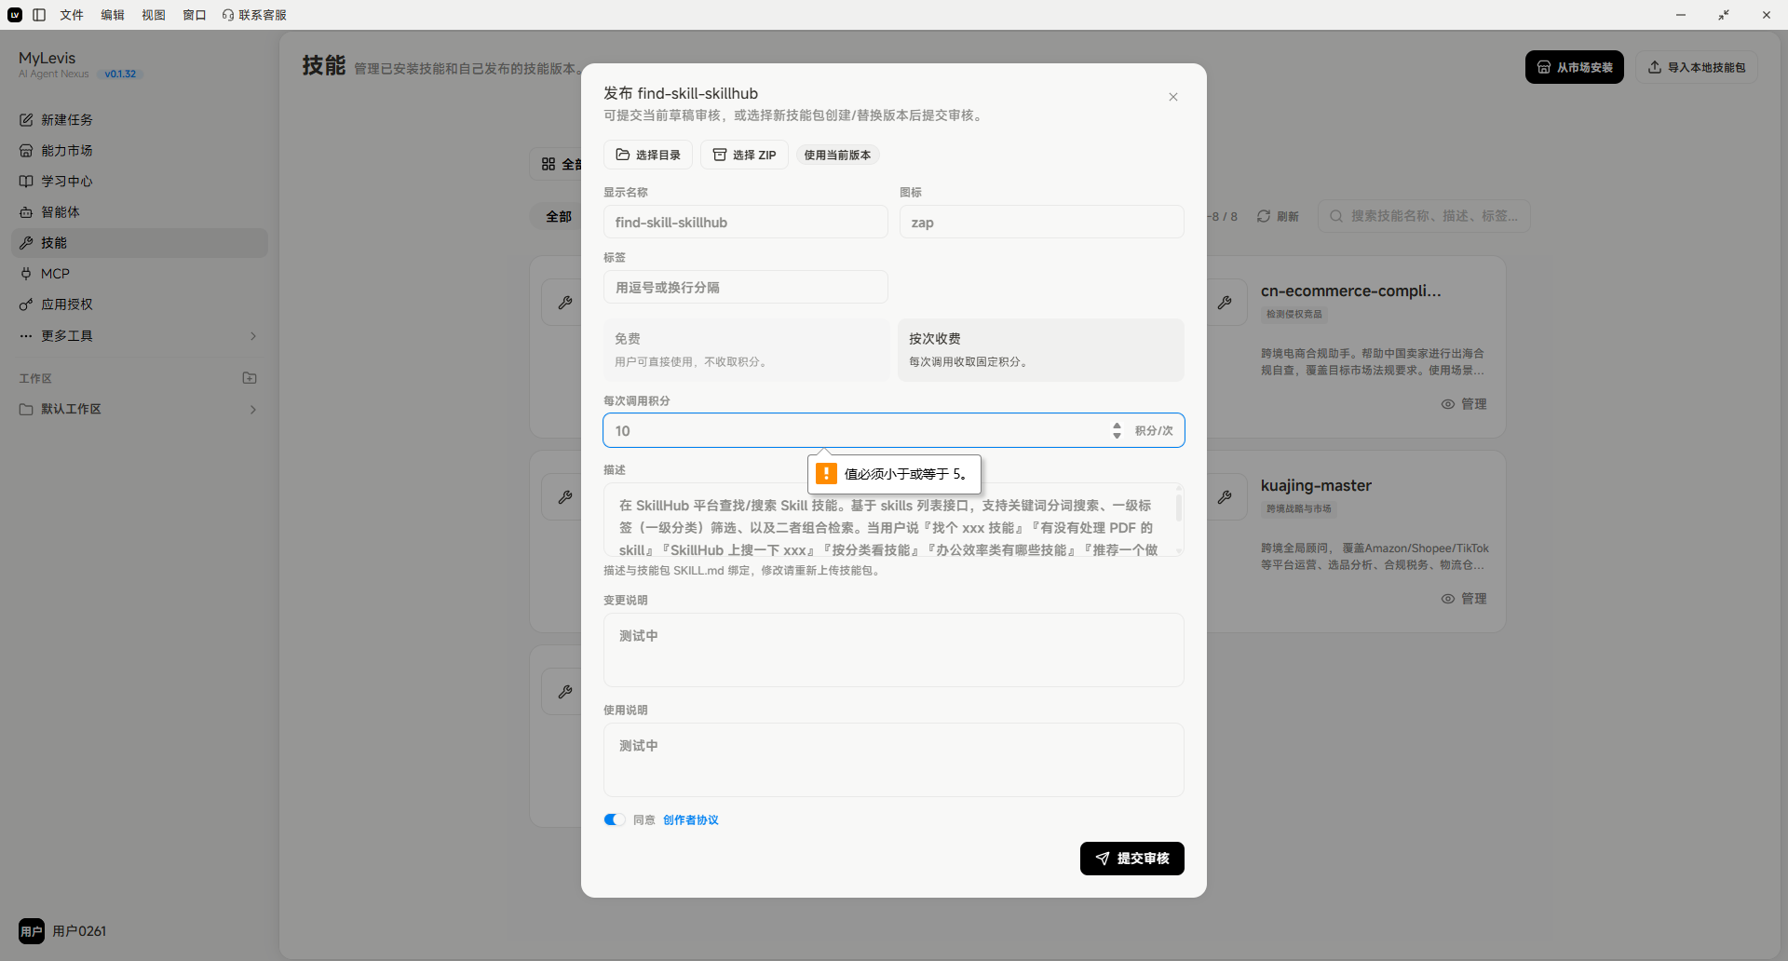Image resolution: width=1788 pixels, height=961 pixels.
Task: Click the 显示名称 input field
Action: [746, 222]
